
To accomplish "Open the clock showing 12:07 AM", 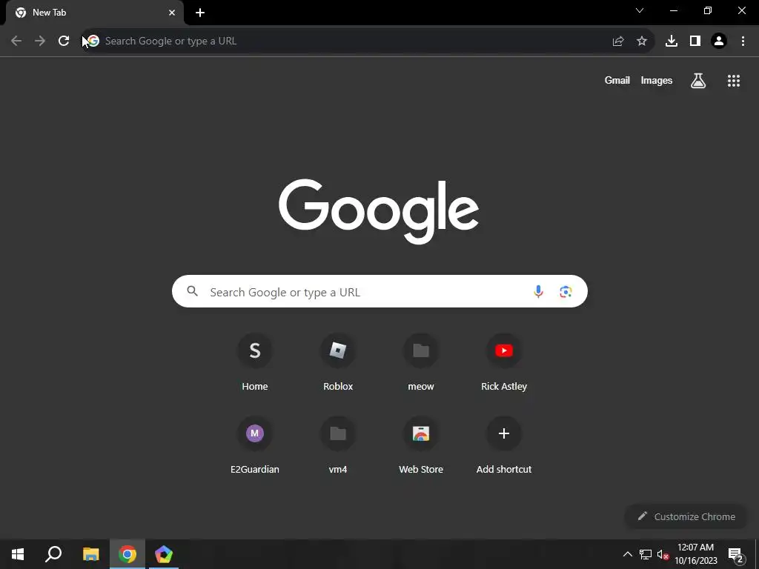I will 695,554.
